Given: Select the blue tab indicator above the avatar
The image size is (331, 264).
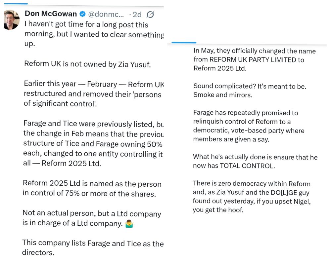Looking at the screenshot, I should pyautogui.click(x=16, y=4).
